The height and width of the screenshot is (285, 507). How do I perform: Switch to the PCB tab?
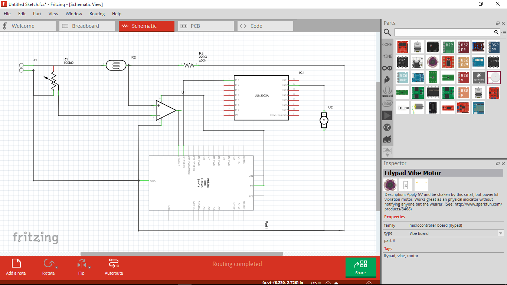206,26
